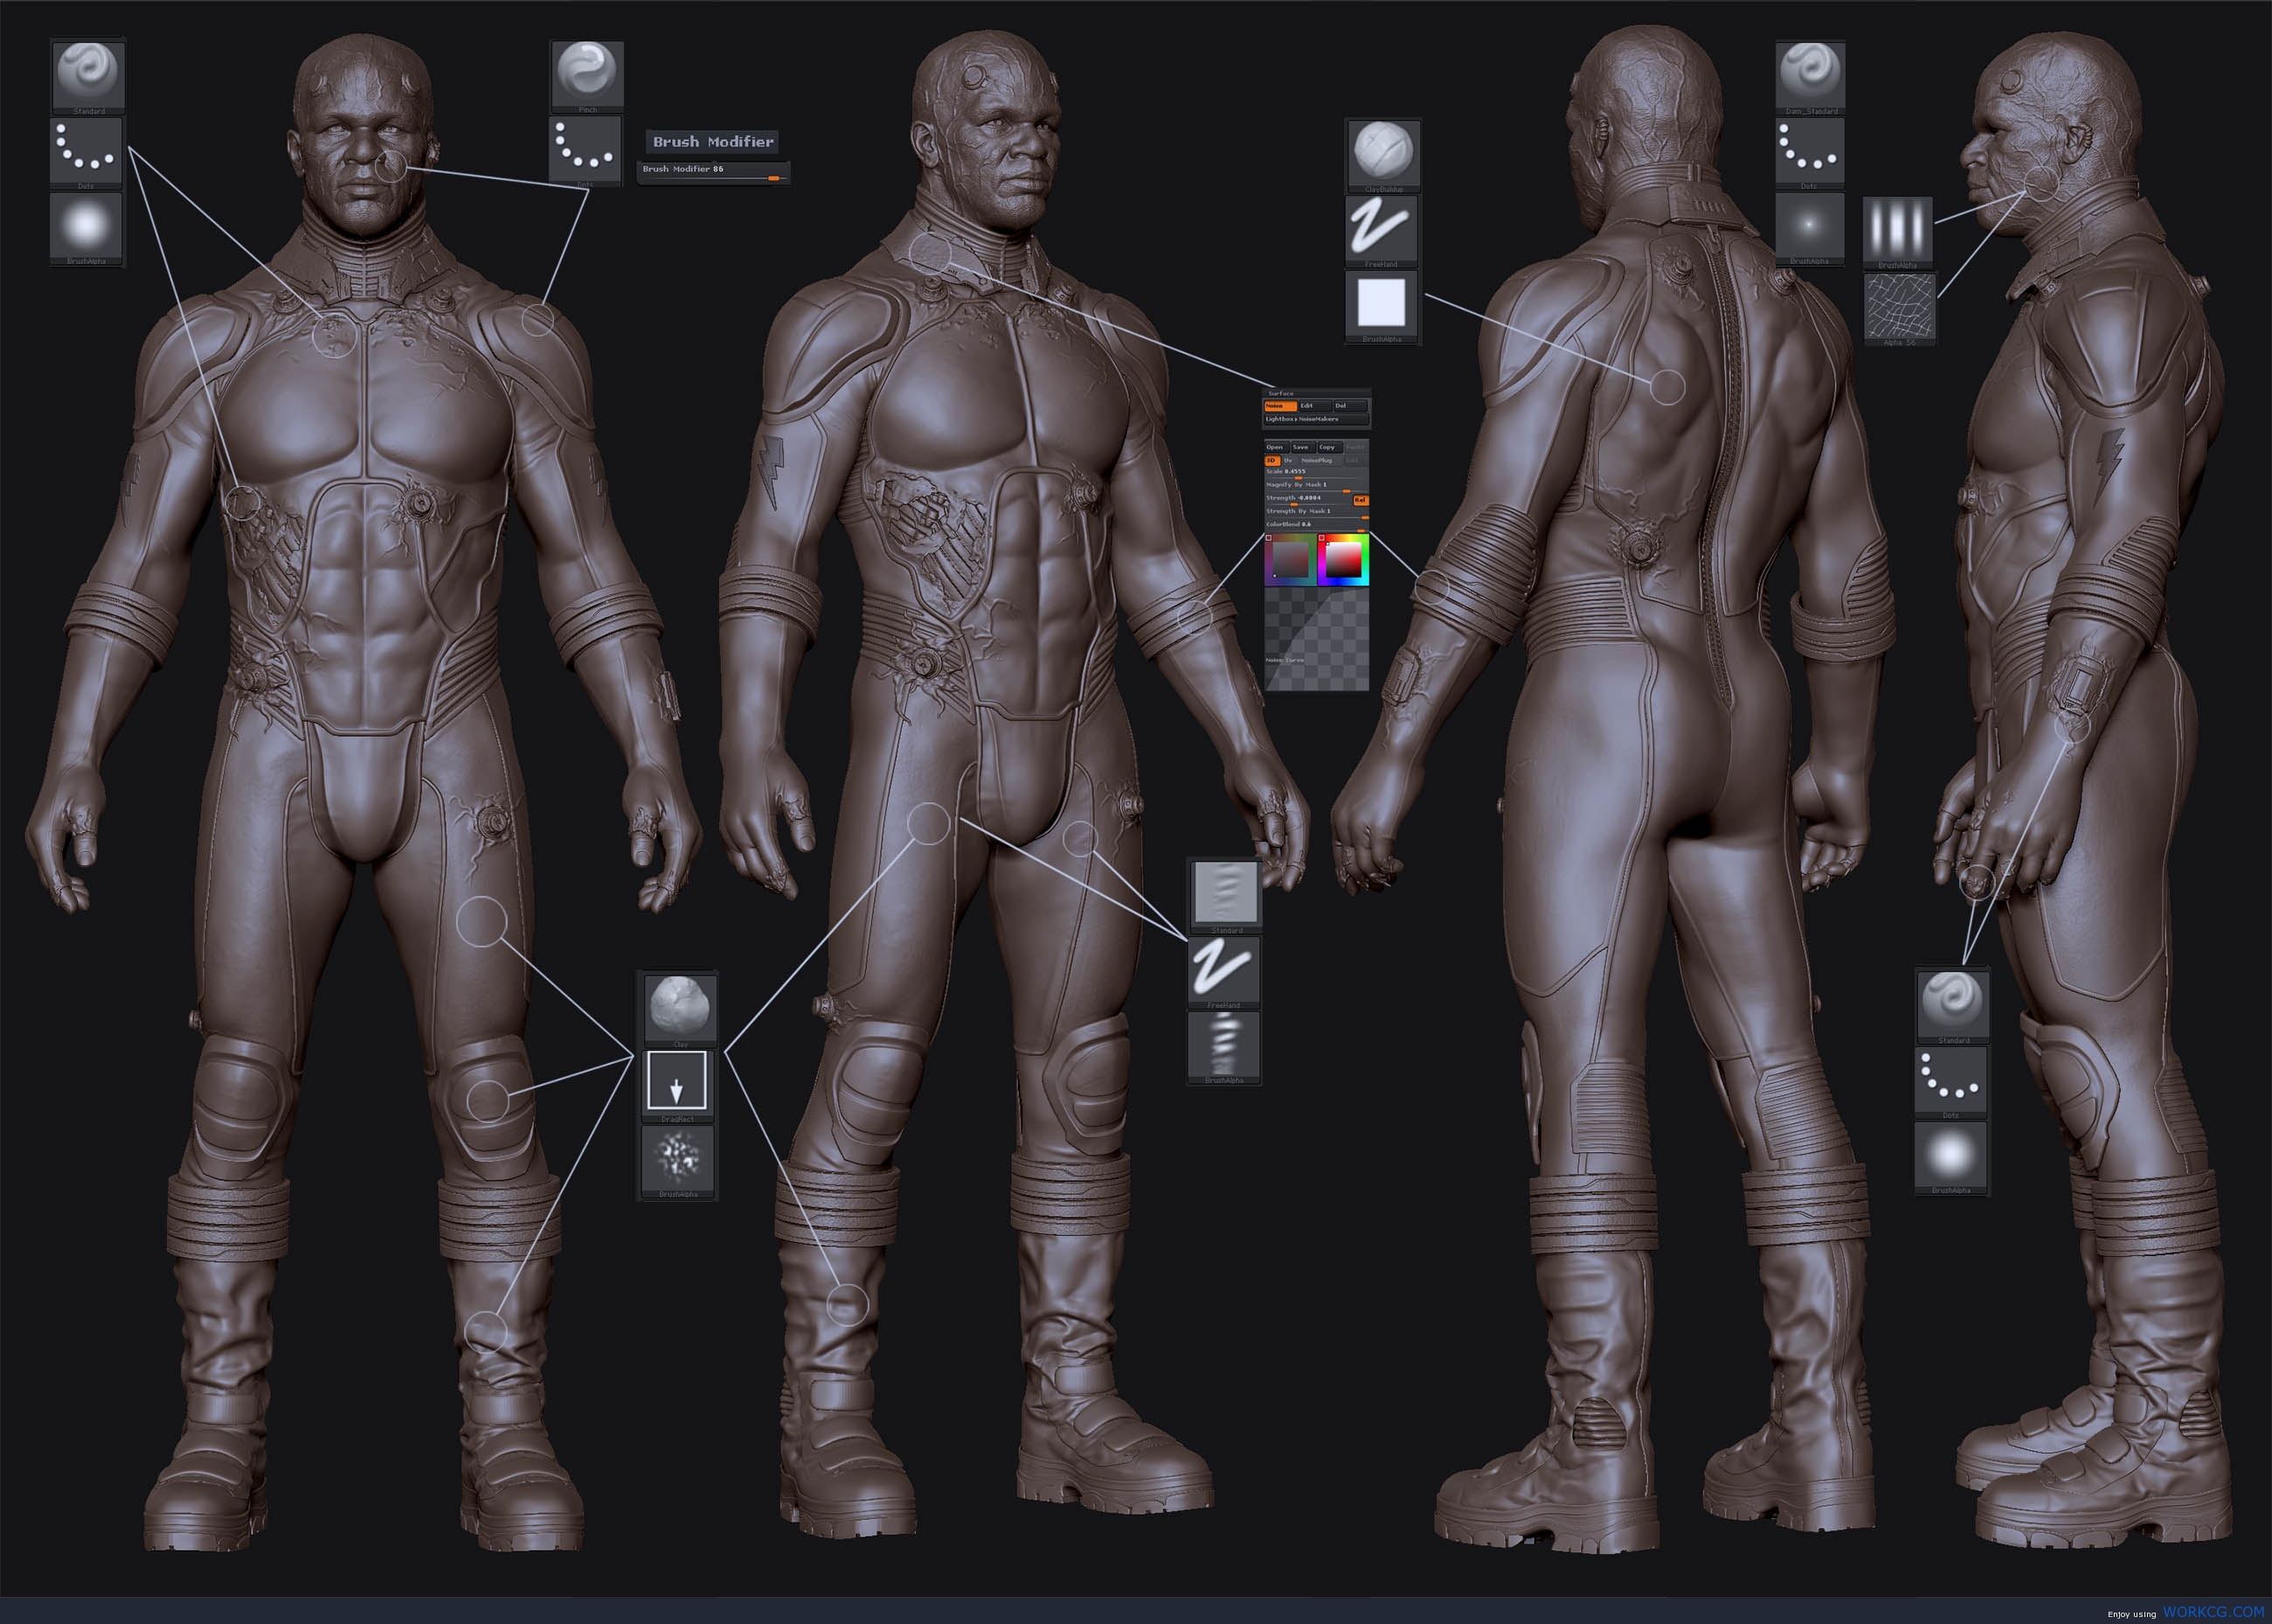The image size is (2272, 1624).
Task: Click the NoisePlug button
Action: pos(1320,461)
